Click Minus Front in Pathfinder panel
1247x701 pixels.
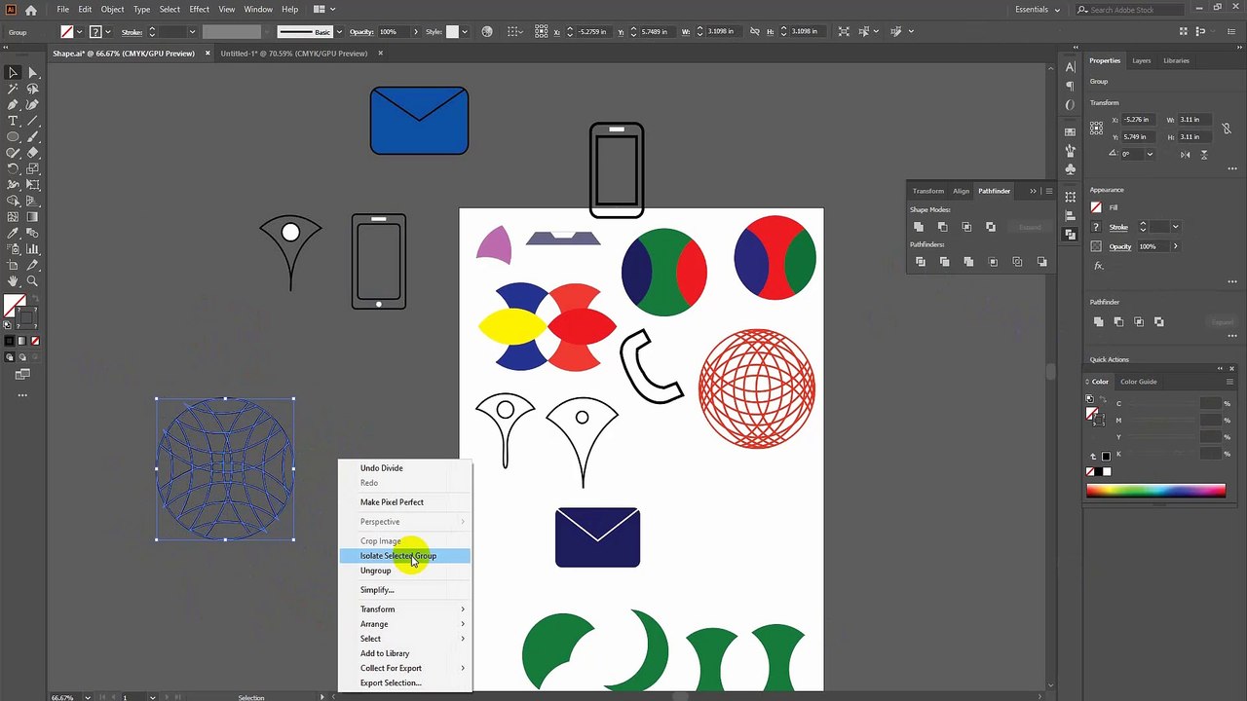tap(943, 227)
